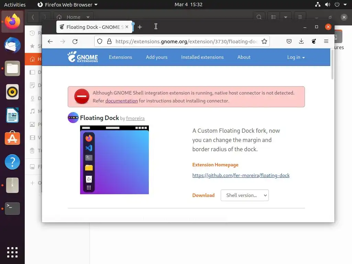Viewport: 352px width, 264px height.
Task: Click the Firefox page vertical scrollbar
Action: pos(332,65)
